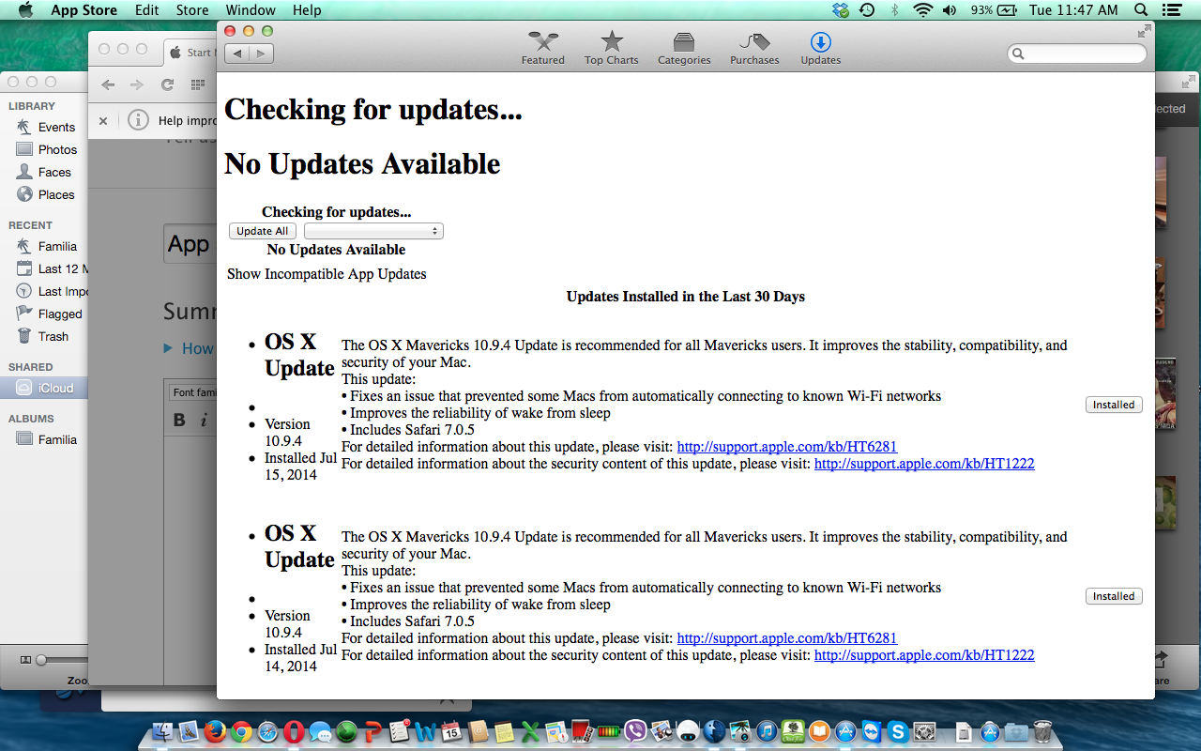This screenshot has width=1201, height=751.
Task: Open the dropdown beside Update All
Action: pos(373,231)
